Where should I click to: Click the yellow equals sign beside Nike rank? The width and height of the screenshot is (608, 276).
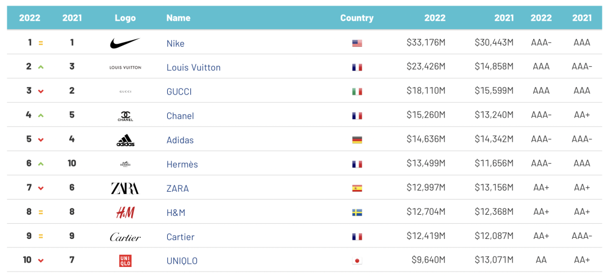41,43
